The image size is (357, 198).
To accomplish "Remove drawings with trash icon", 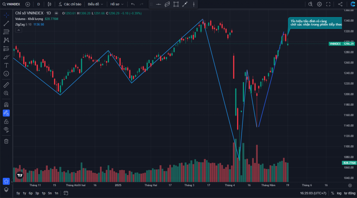I will [6, 141].
